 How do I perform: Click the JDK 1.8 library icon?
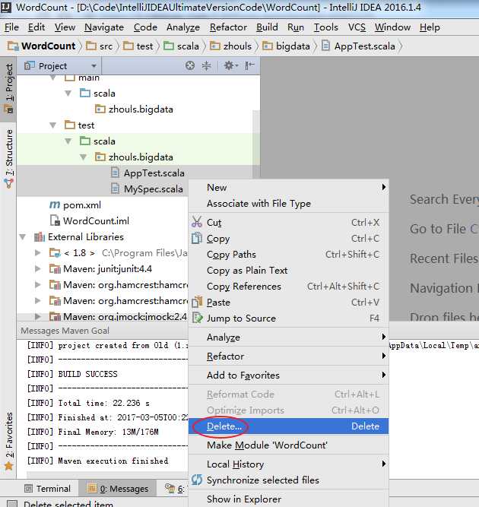click(x=55, y=252)
